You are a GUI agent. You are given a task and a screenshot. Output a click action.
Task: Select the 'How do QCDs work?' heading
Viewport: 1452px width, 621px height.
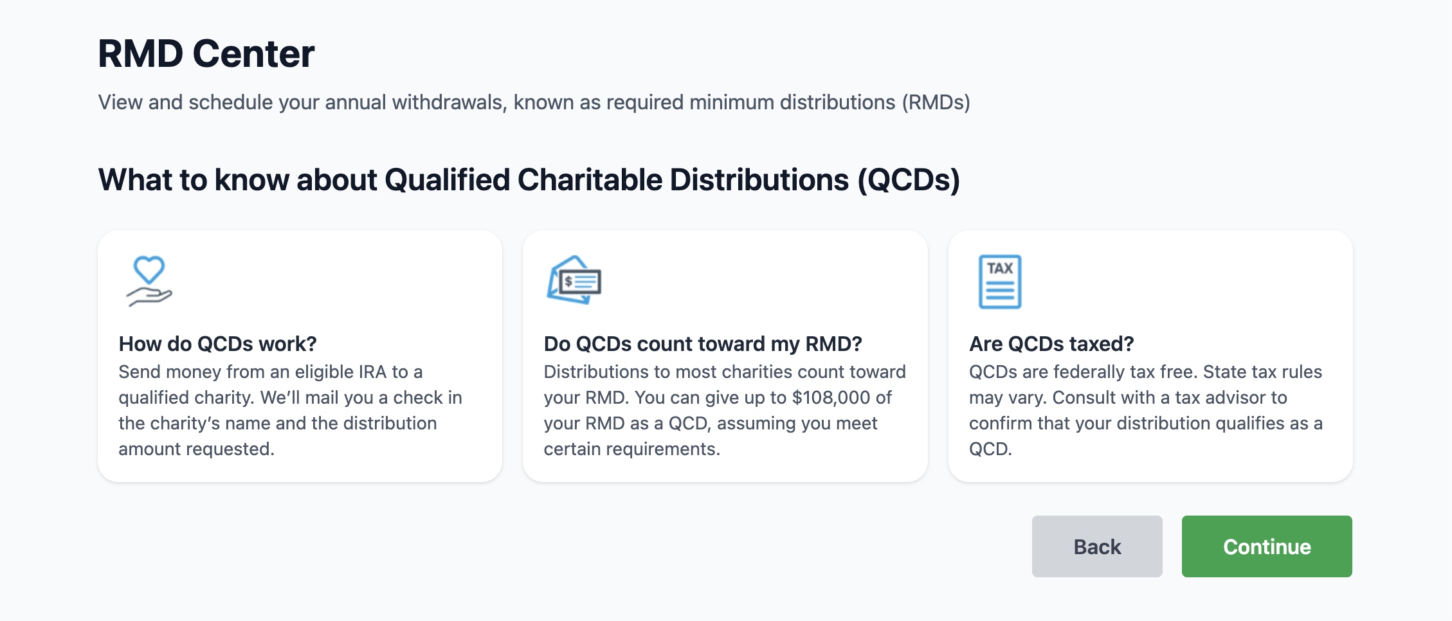217,344
